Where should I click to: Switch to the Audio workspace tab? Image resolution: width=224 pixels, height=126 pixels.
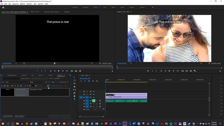pos(122,7)
